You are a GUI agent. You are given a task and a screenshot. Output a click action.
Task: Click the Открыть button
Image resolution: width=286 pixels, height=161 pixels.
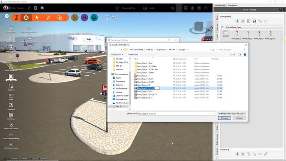224,118
